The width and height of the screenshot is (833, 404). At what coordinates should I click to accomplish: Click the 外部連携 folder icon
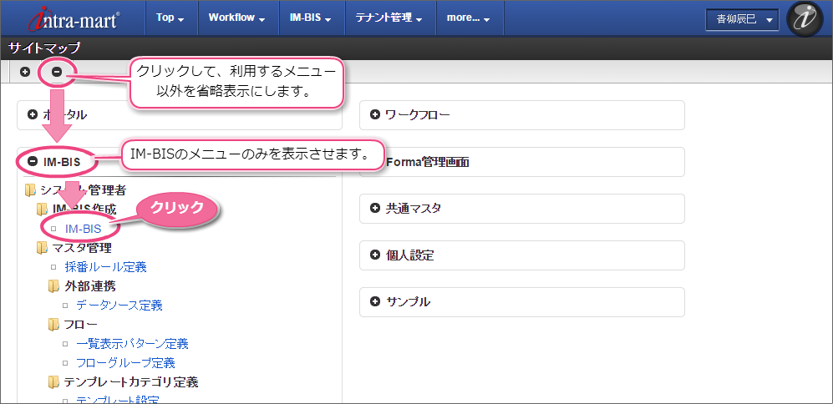click(x=53, y=286)
